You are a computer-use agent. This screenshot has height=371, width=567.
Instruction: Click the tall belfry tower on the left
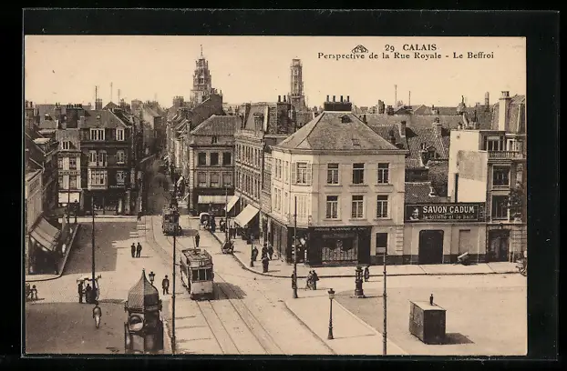point(201,78)
